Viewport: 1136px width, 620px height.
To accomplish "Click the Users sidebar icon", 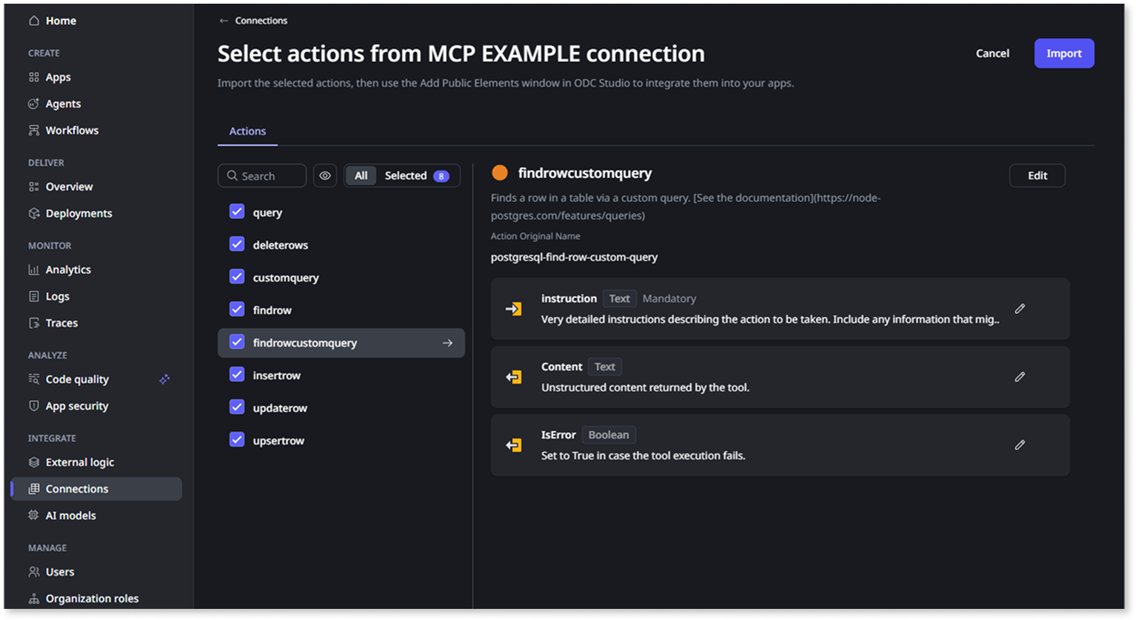I will pos(34,572).
